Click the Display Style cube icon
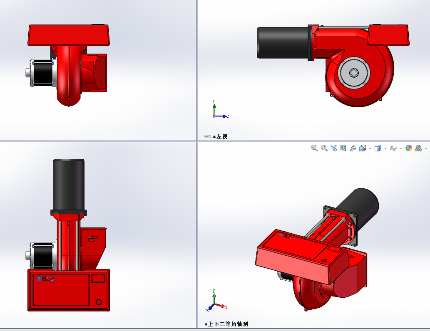430x331 pixels. (x=378, y=148)
